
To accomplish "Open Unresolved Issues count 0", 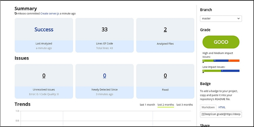I will (44, 76).
